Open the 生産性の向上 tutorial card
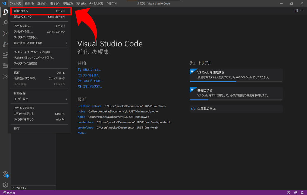 click(236, 109)
